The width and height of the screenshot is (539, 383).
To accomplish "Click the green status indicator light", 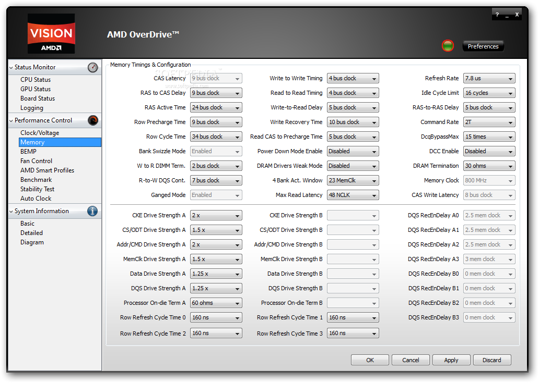I will tap(448, 46).
